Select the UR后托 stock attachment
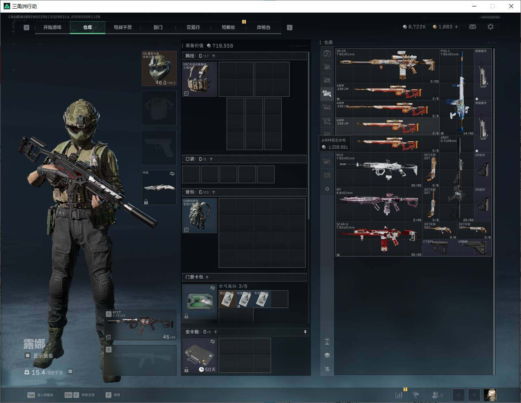The image size is (521, 403). pyautogui.click(x=474, y=248)
